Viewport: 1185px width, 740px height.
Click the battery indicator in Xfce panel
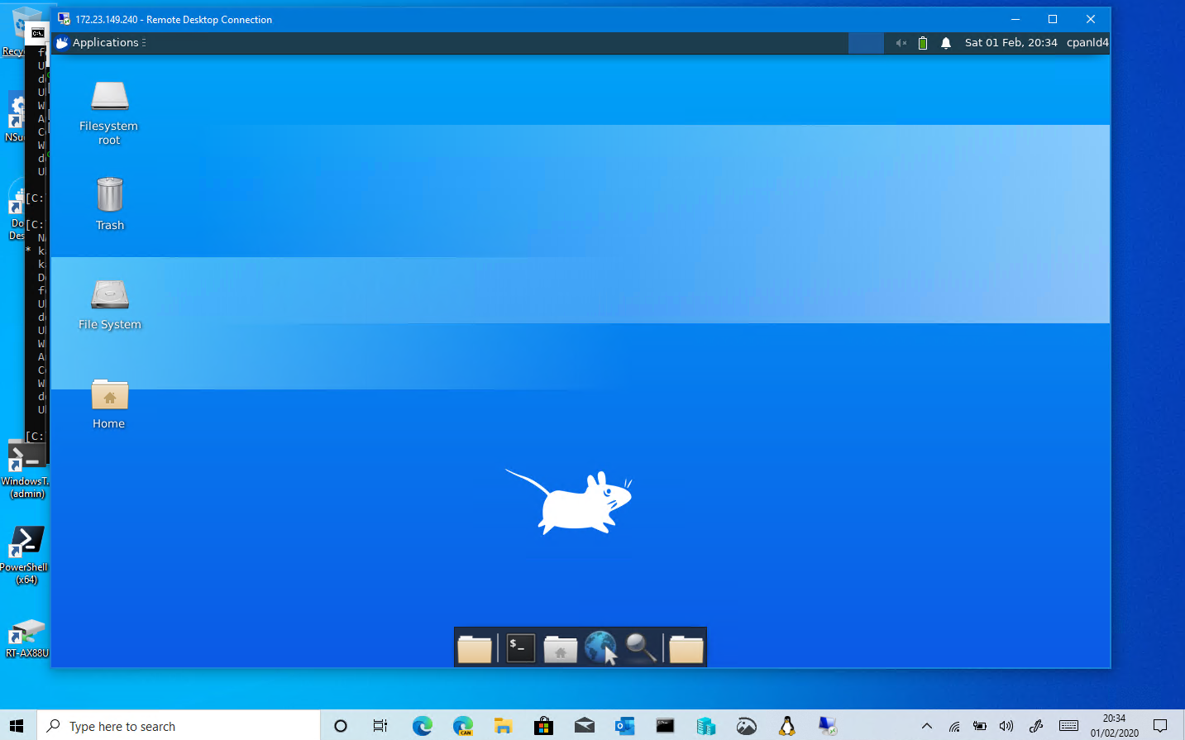923,43
